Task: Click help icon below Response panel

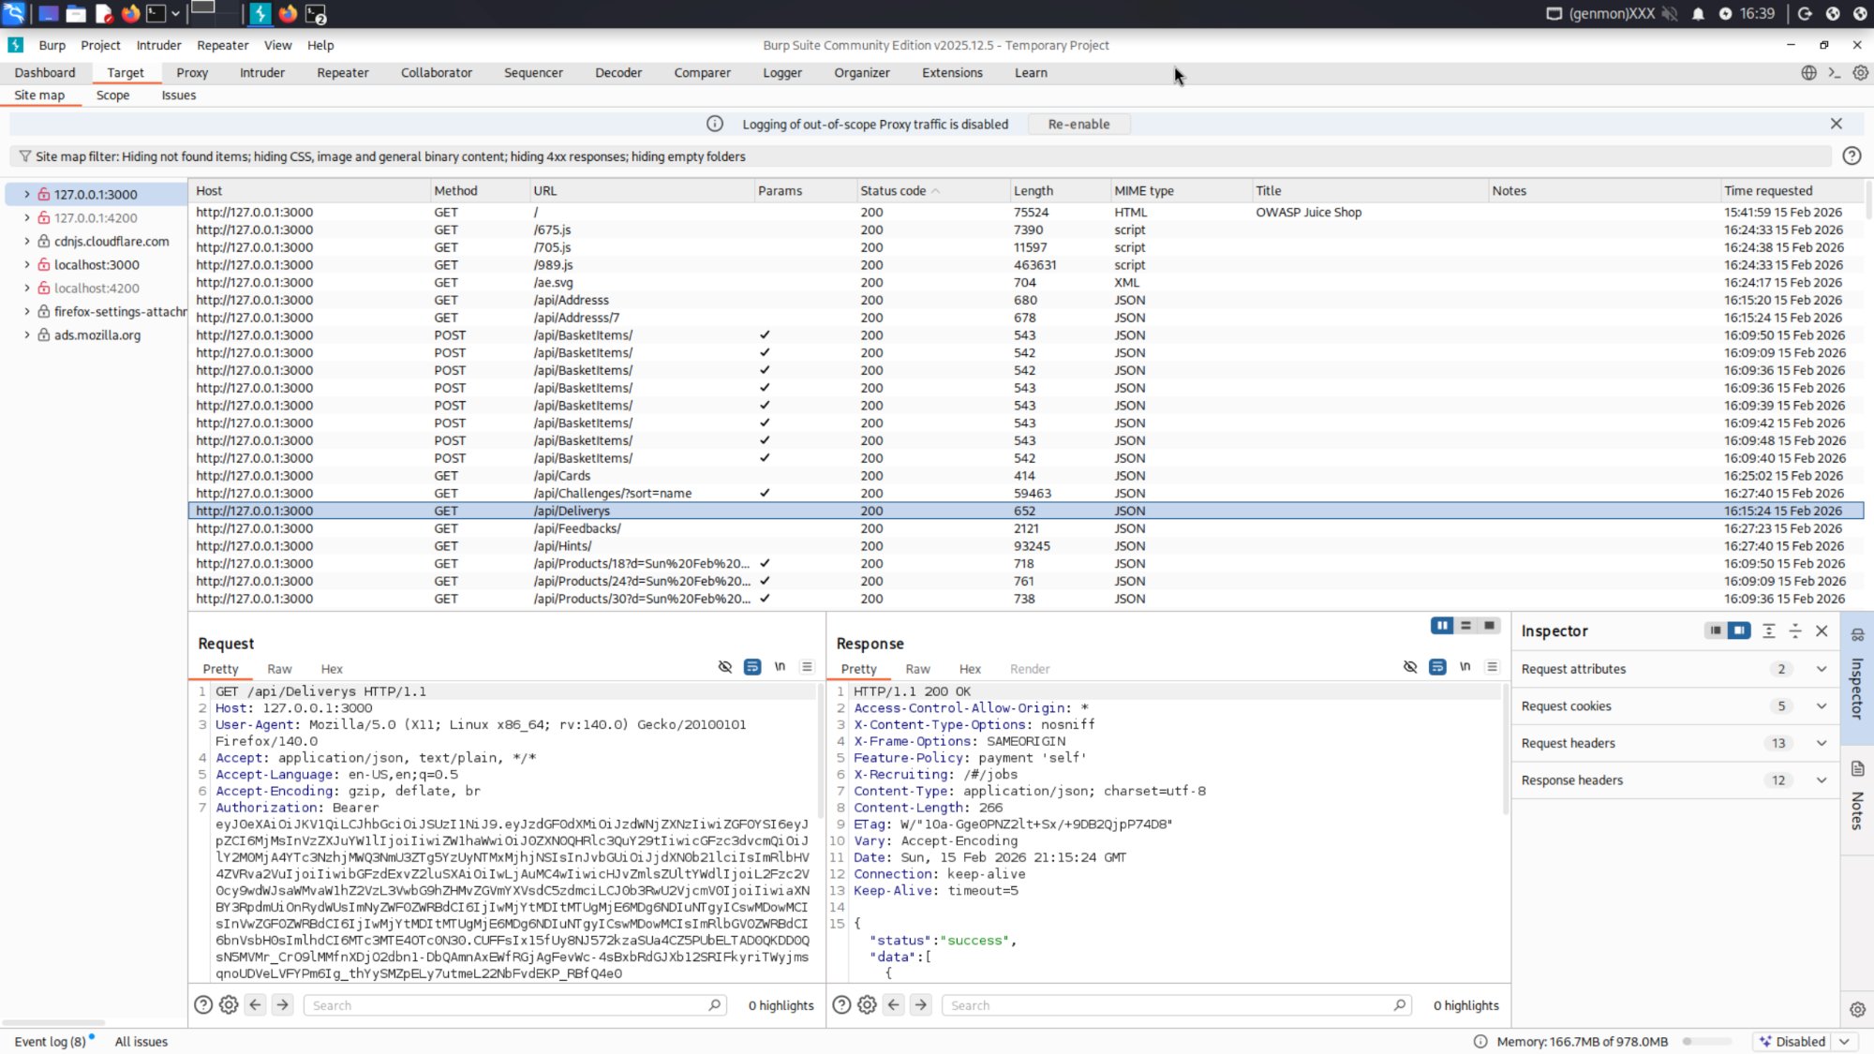Action: click(x=841, y=1005)
